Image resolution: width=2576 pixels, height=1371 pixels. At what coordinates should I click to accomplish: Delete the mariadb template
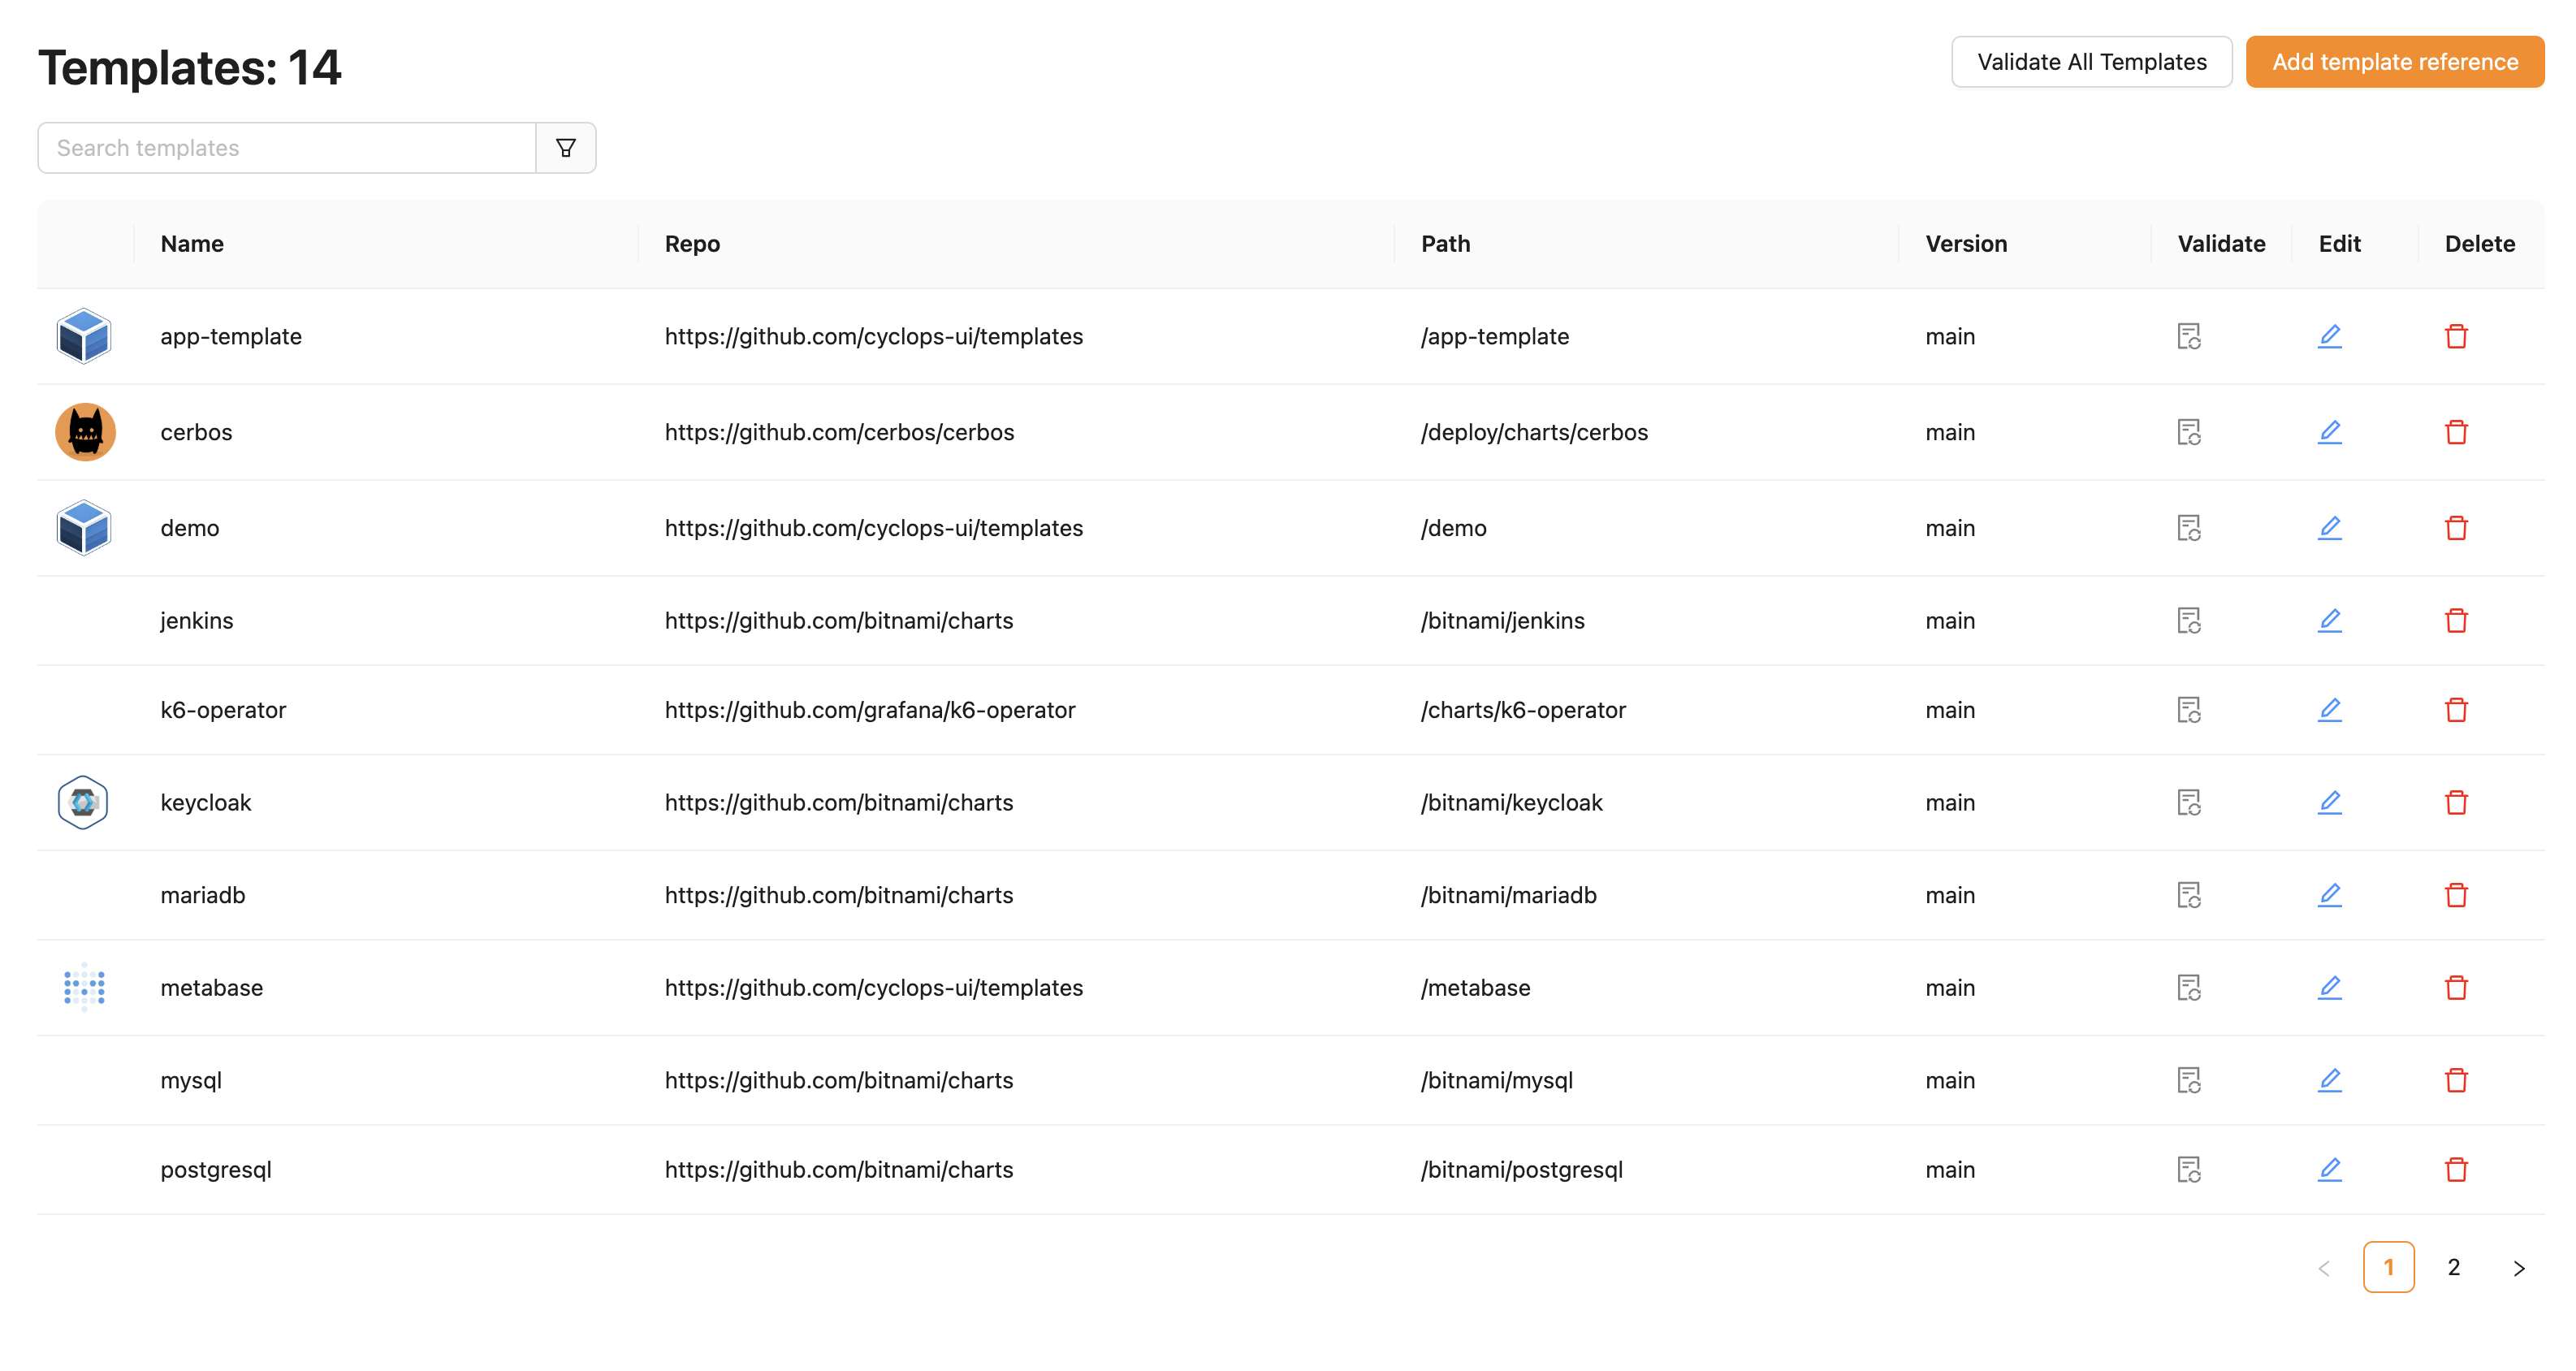click(2456, 895)
